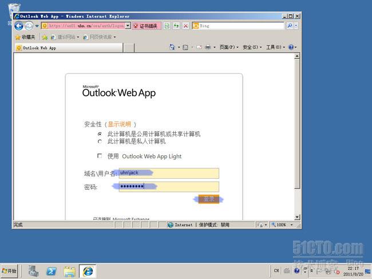372x279 pixels.
Task: Open the Help question mark menu
Action: point(292,47)
